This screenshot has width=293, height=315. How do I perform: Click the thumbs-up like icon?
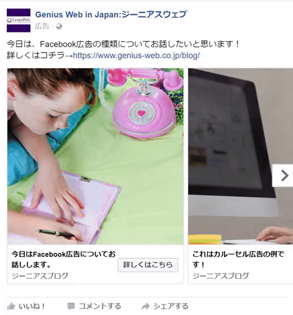[11, 307]
